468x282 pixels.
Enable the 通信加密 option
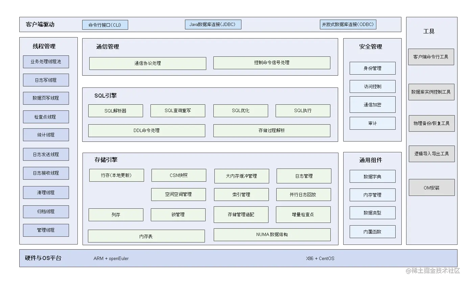[x=372, y=104]
